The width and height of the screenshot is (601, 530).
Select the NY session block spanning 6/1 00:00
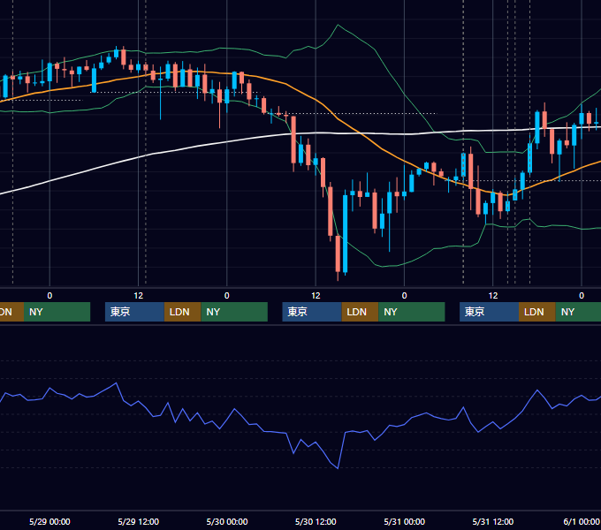[578, 312]
